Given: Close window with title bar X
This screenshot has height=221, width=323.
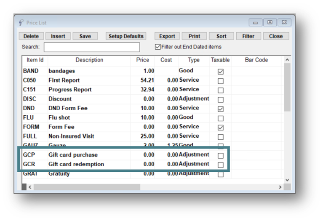Looking at the screenshot, I should 285,22.
